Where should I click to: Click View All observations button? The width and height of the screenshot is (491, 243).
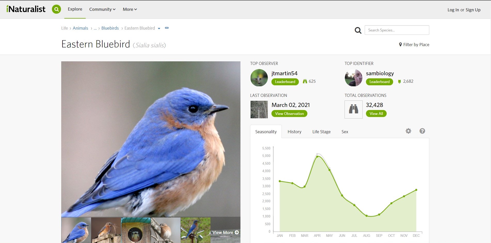point(376,114)
